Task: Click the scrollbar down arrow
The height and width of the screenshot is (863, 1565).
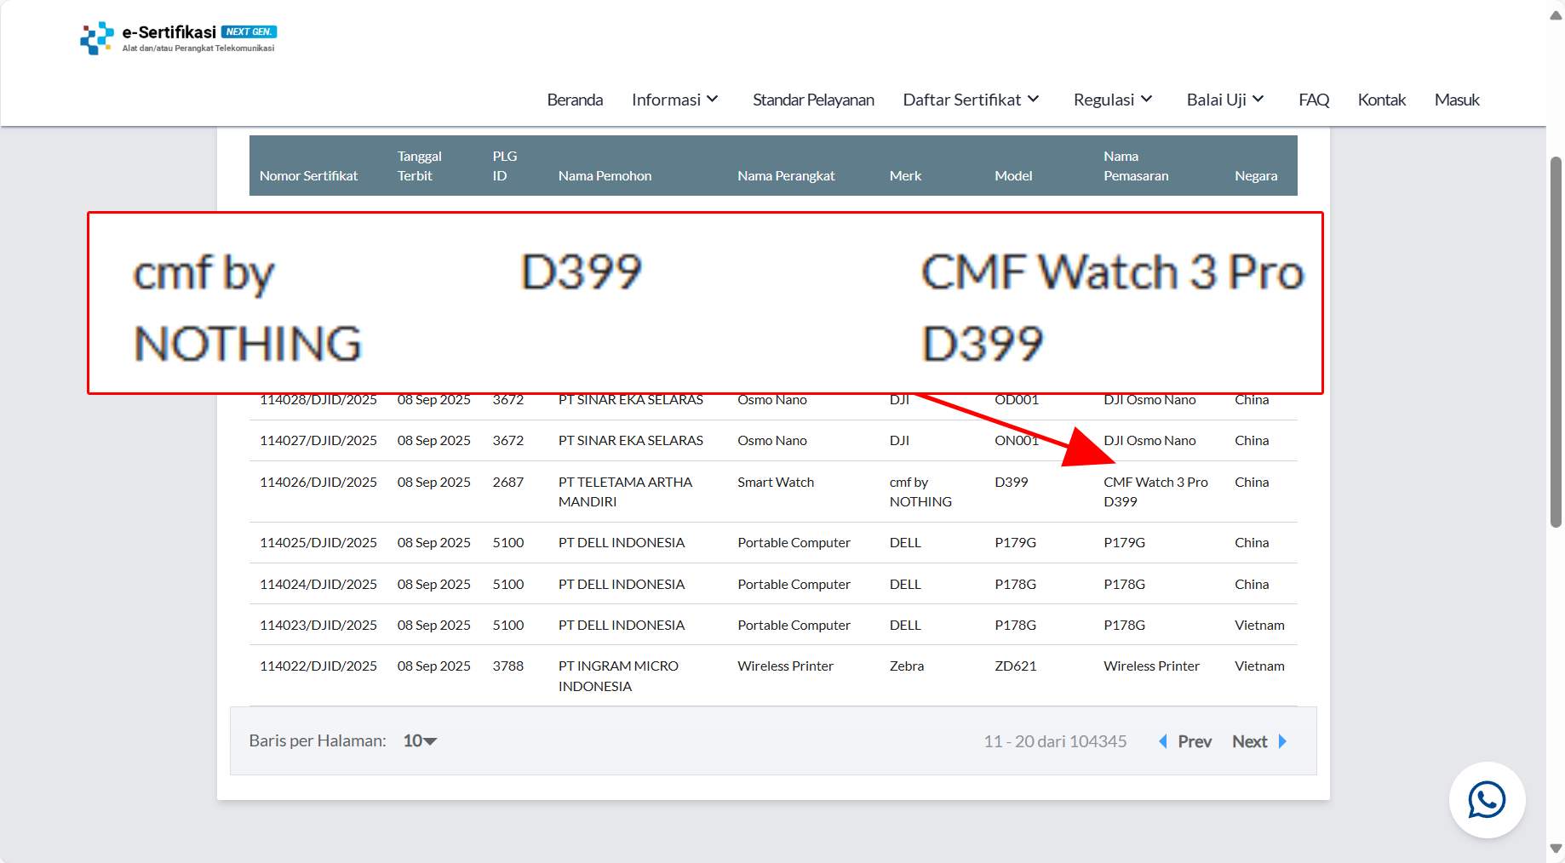Action: (1556, 849)
